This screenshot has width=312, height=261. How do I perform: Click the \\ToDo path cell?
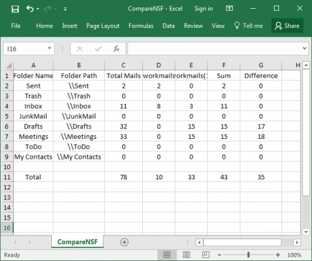(79, 147)
